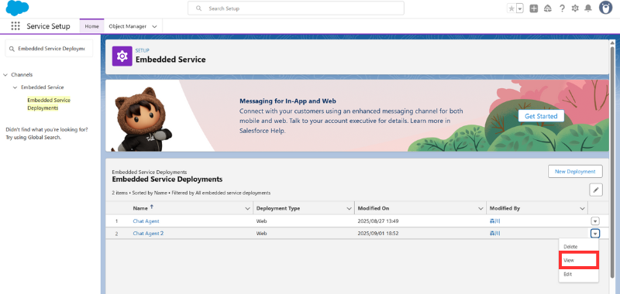Close the row actions dropdown for Chat Agent 2
The width and height of the screenshot is (620, 294).
point(595,233)
